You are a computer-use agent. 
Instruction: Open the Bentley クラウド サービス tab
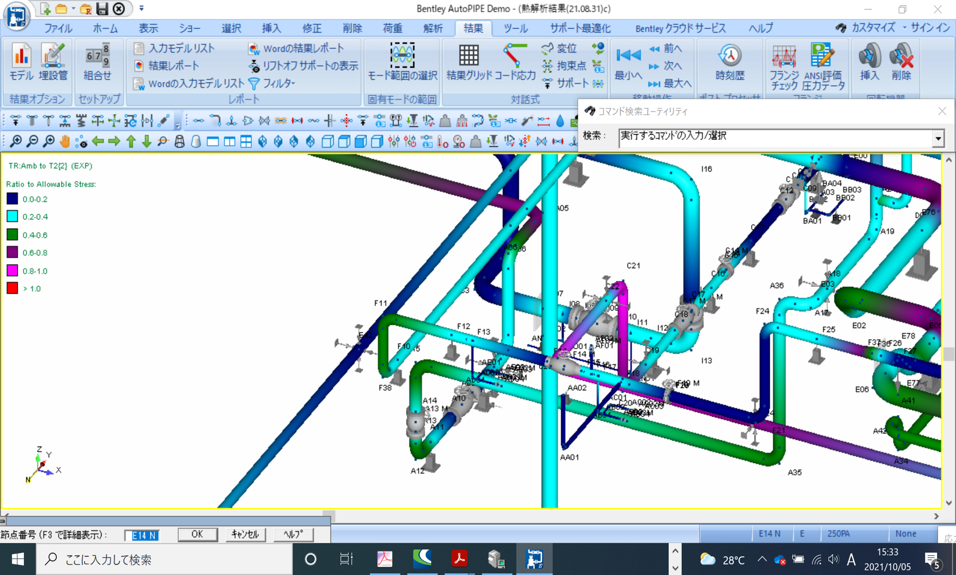tap(680, 28)
